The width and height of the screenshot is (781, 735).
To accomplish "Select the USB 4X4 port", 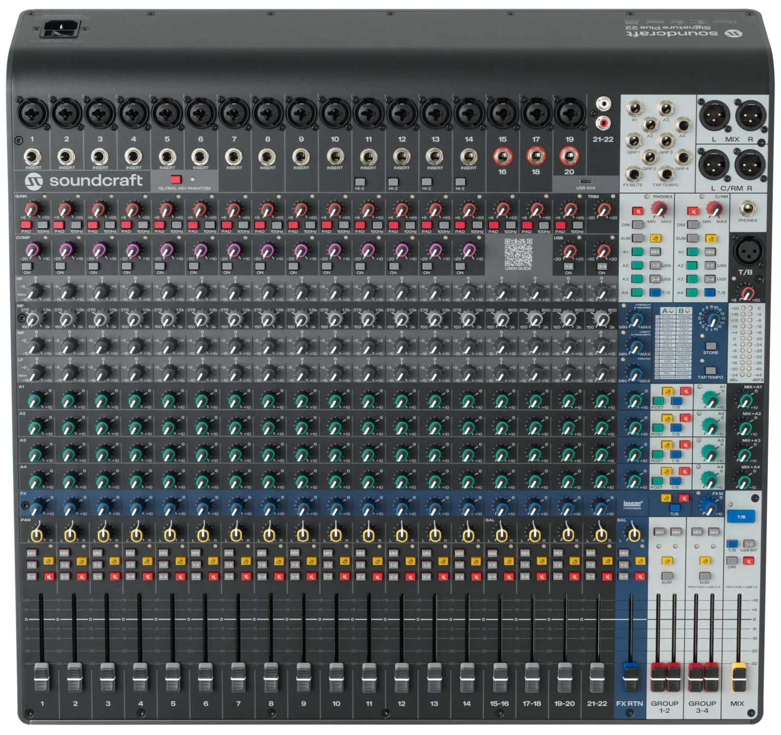I will (x=586, y=181).
